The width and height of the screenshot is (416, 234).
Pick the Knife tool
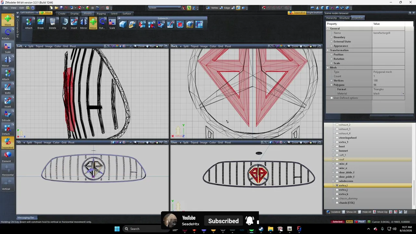(x=7, y=88)
